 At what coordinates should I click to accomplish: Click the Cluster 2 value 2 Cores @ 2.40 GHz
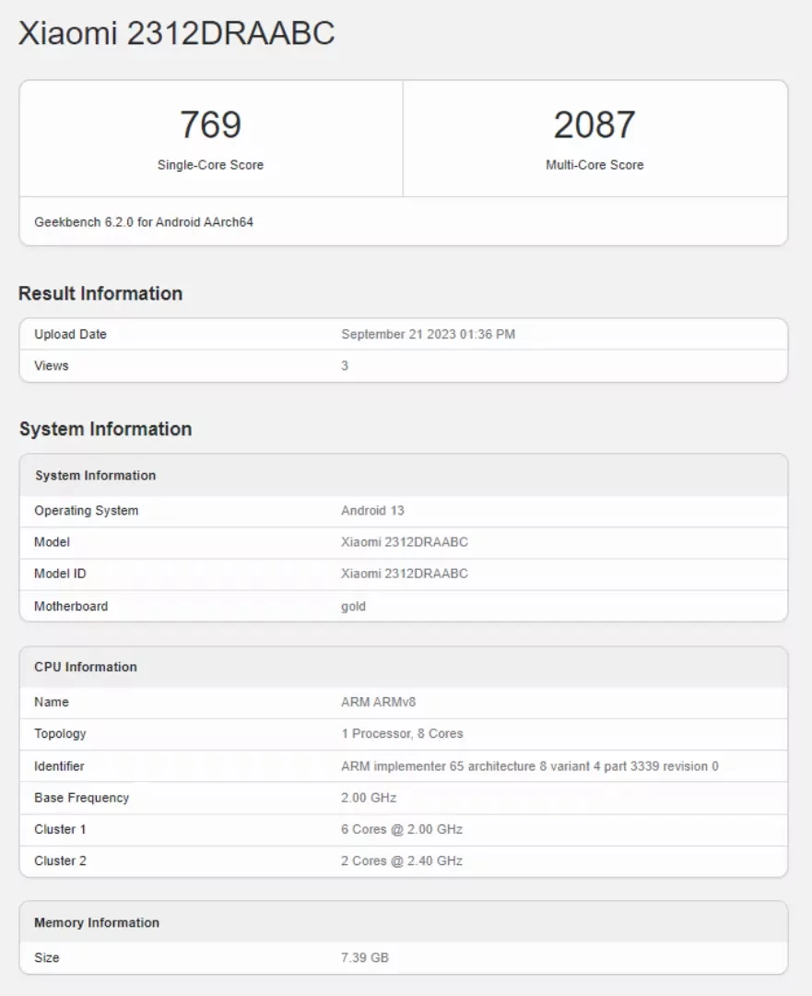point(402,860)
